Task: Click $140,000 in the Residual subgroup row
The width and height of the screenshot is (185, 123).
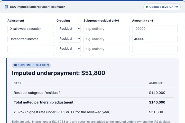Action: coord(157,93)
